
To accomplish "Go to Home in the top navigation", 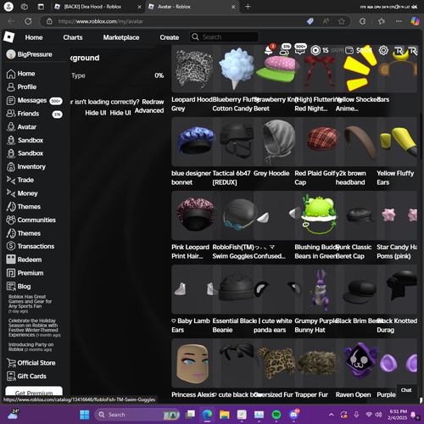I will click(34, 37).
